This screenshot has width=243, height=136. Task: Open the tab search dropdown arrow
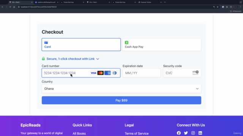[241, 2]
